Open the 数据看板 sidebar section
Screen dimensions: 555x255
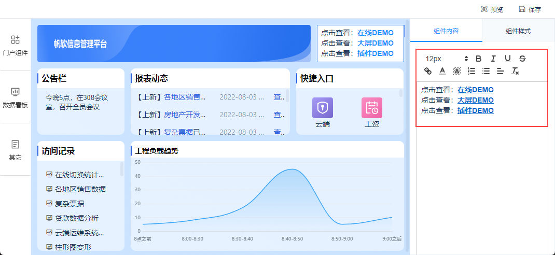click(x=15, y=97)
